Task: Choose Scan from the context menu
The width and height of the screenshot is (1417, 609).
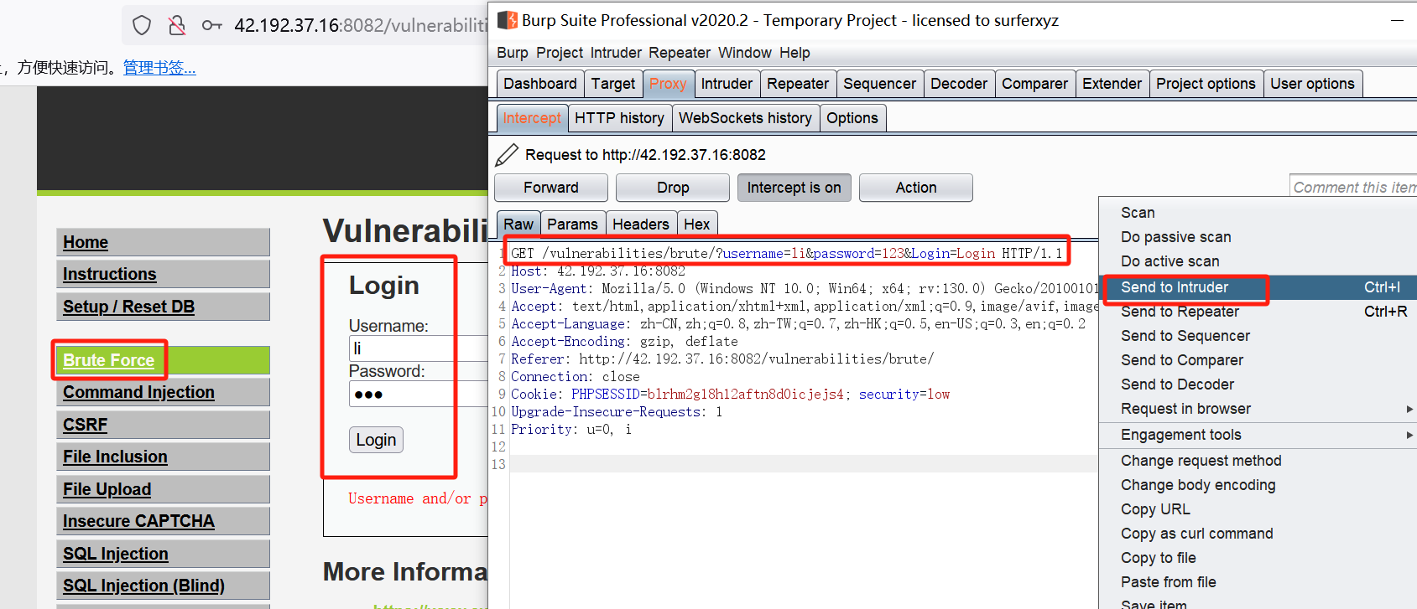Action: (x=1258, y=213)
